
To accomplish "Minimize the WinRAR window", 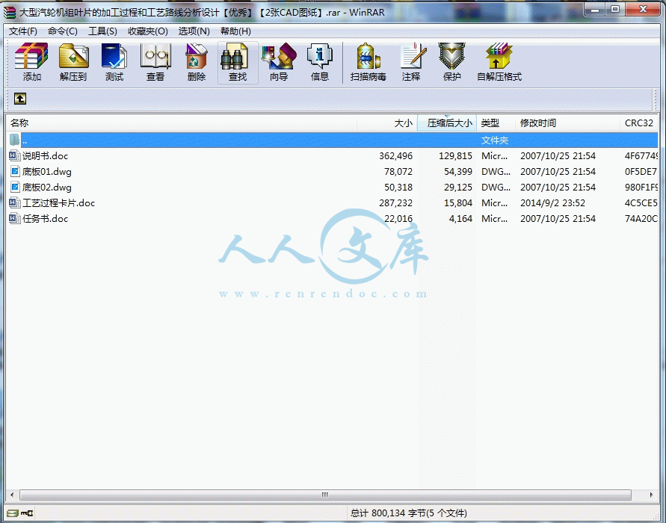I will click(x=596, y=9).
